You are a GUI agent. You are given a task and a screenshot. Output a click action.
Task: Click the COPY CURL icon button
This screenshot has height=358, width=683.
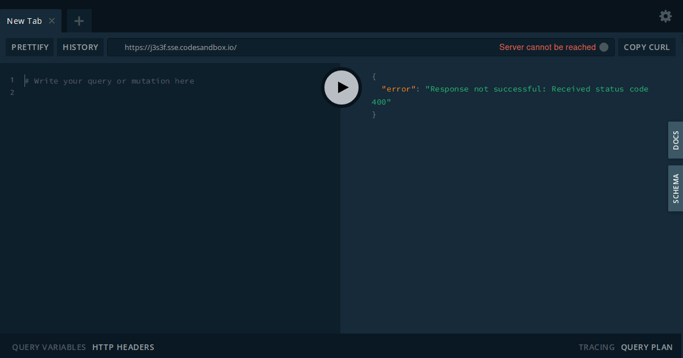pyautogui.click(x=647, y=47)
